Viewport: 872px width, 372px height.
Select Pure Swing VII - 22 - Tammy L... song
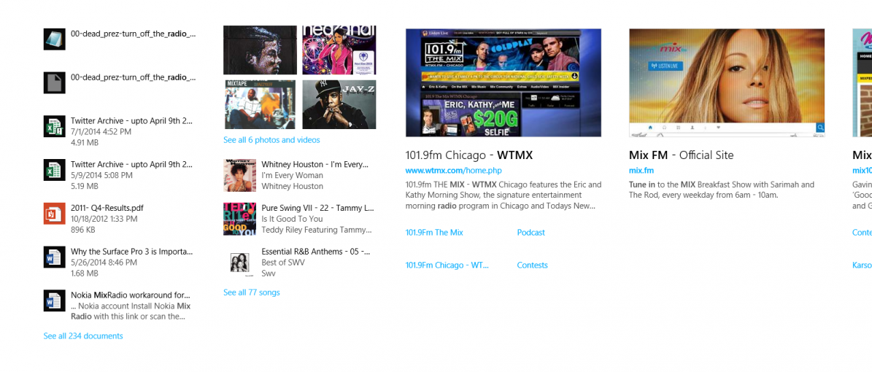pos(317,208)
